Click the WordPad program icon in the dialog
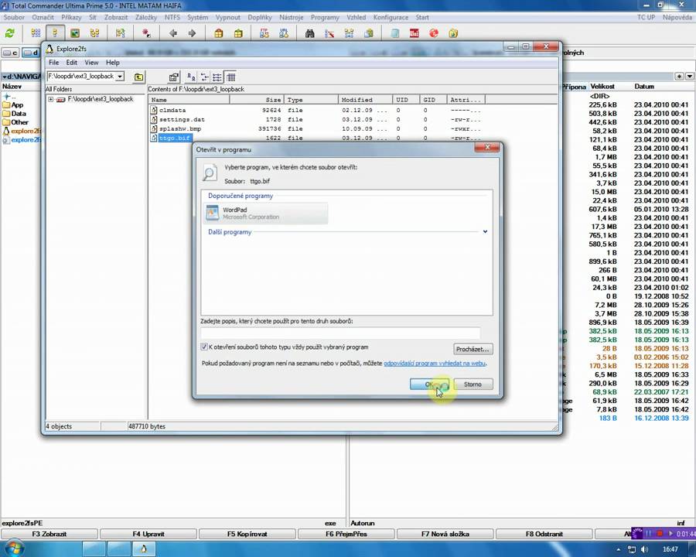 click(212, 214)
